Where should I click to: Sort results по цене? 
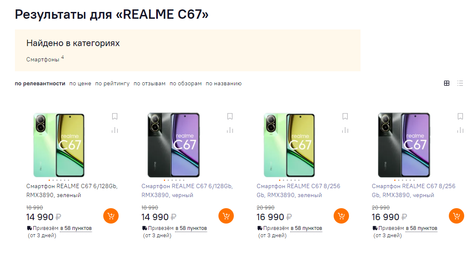(80, 84)
